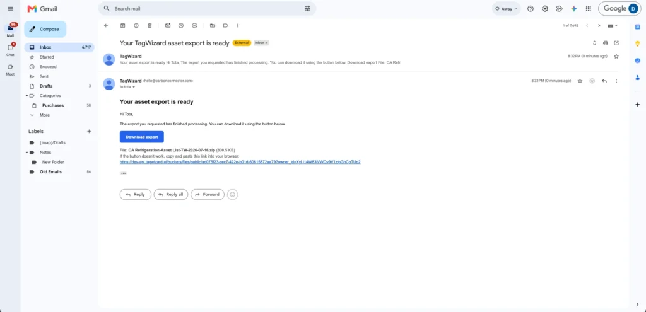Open the Mail section in left rail
Viewport: 646px width, 312px height.
[10, 31]
